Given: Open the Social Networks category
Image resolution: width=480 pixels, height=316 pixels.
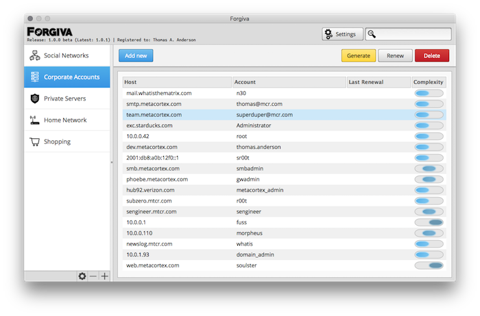Looking at the screenshot, I should point(67,55).
